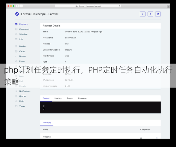The image size is (176, 147).
Task: Click the black Payload JSON code area
Action: pyautogui.click(x=100, y=107)
